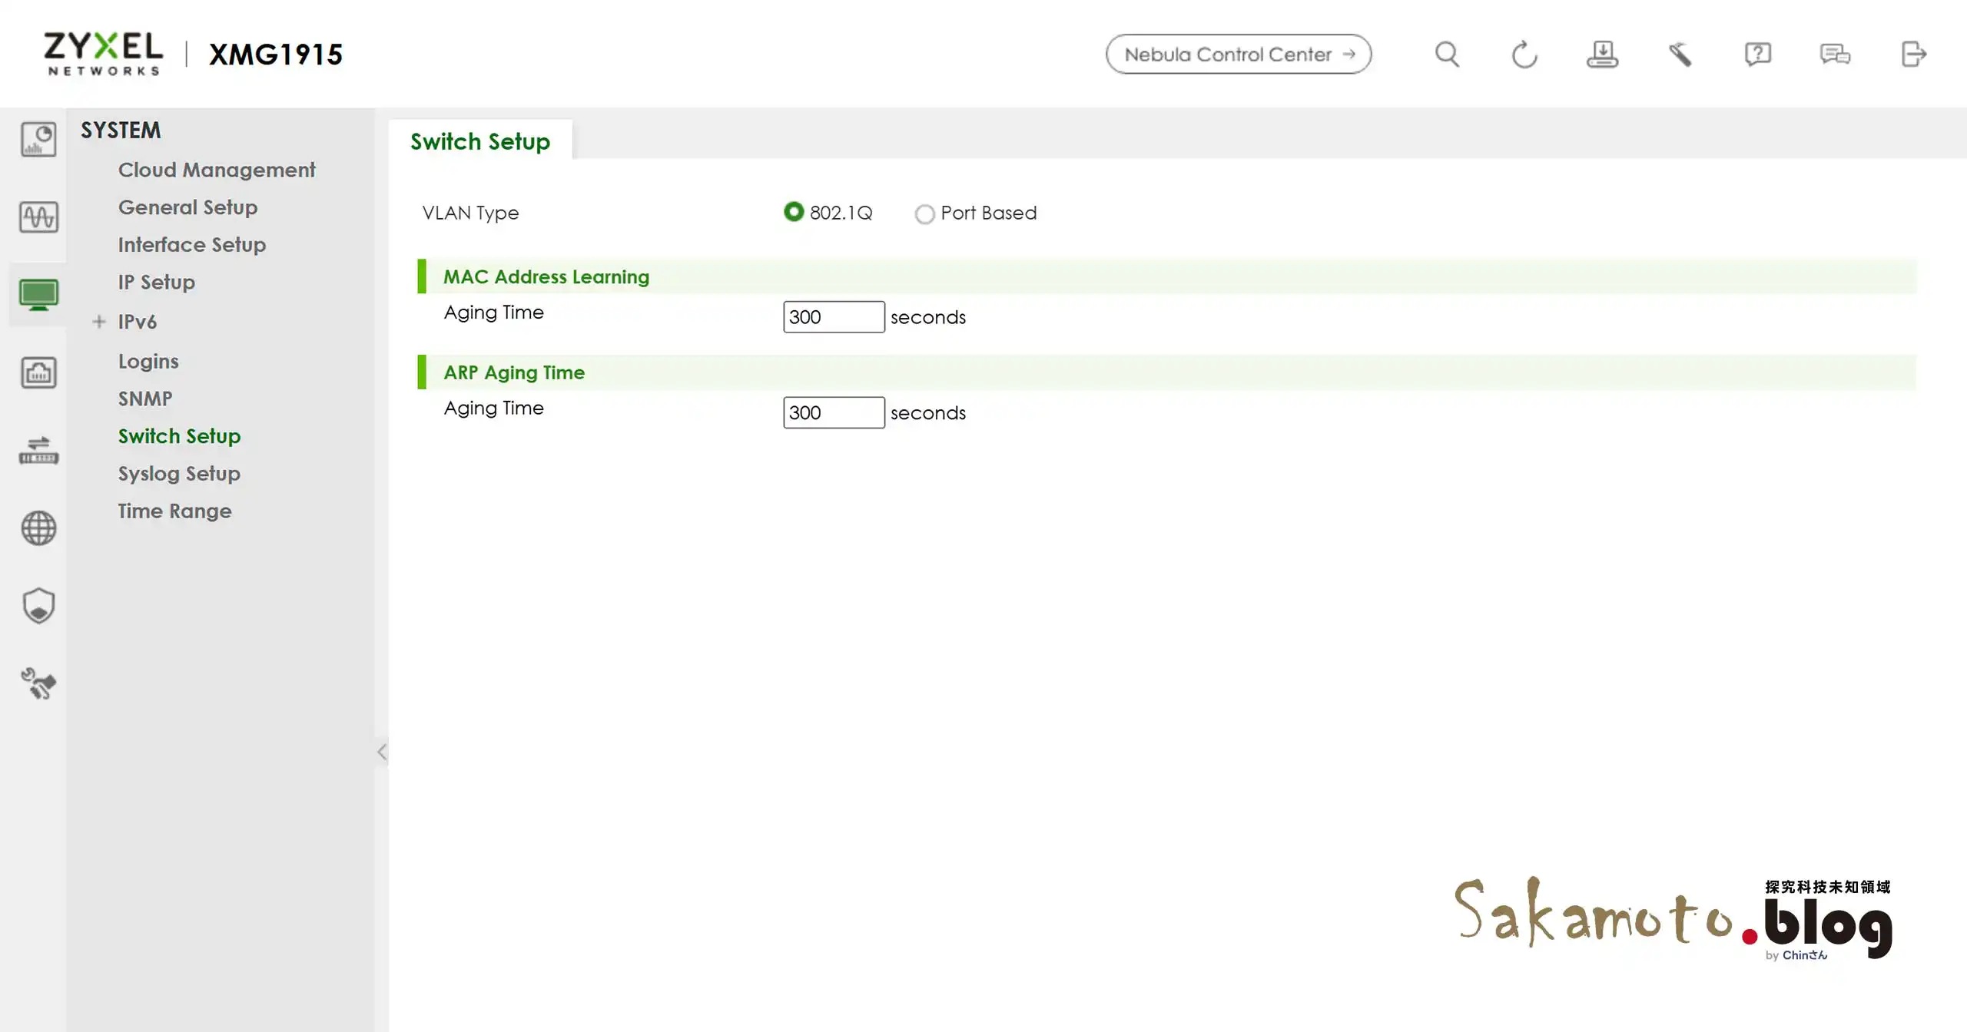Go to Nebula Control Center
The width and height of the screenshot is (1967, 1032).
[1238, 55]
